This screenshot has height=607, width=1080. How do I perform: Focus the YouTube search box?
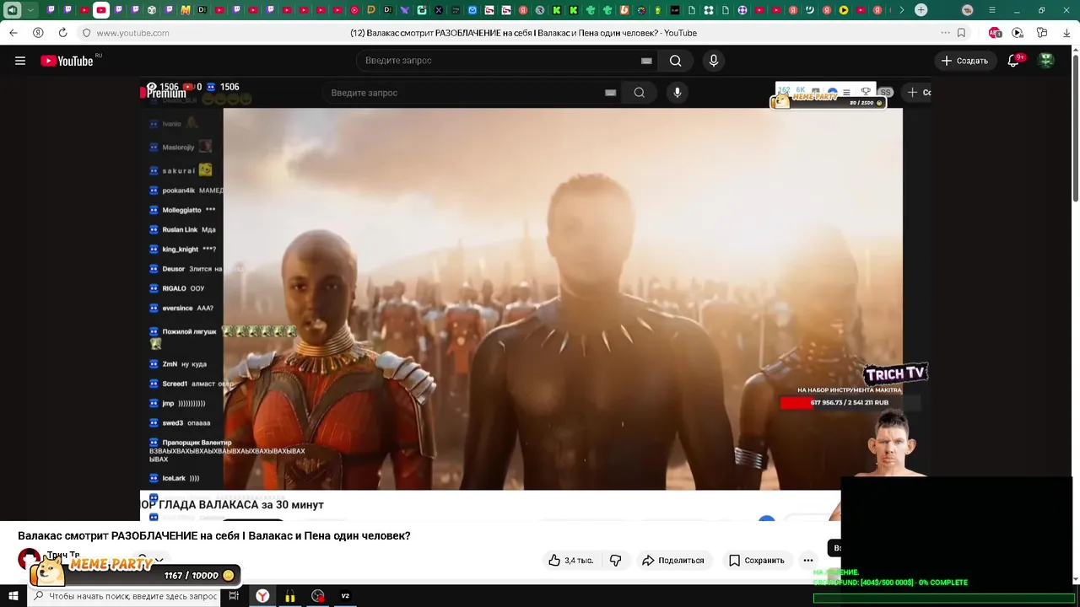498,61
